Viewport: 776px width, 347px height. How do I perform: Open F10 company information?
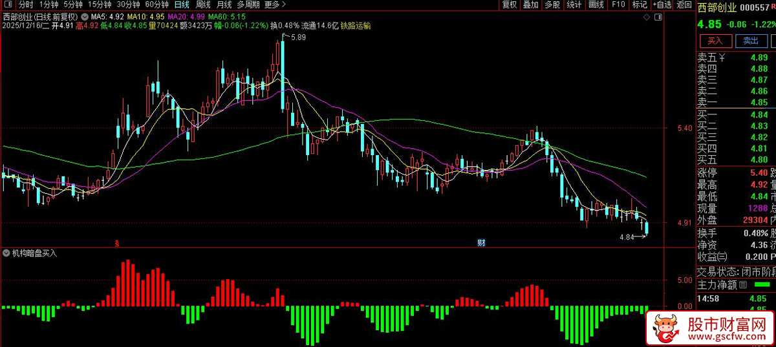[618, 5]
